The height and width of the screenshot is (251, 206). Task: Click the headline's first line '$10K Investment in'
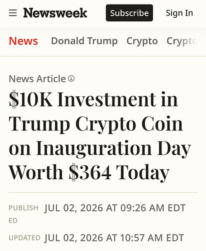[93, 99]
